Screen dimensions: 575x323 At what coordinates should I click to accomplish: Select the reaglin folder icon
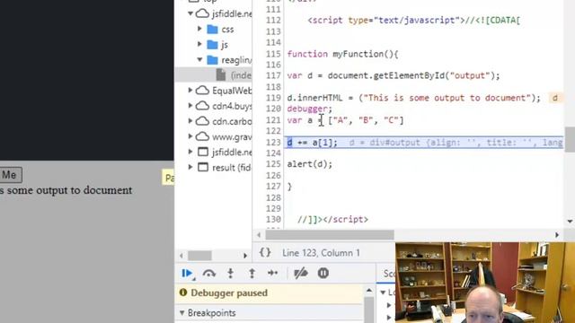pyautogui.click(x=212, y=60)
